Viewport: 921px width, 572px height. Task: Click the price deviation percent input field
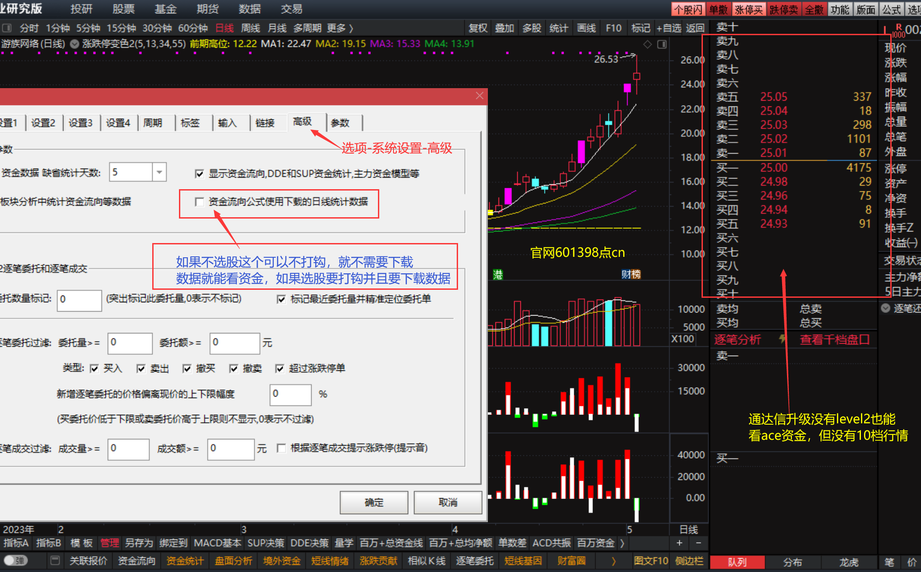pos(291,394)
